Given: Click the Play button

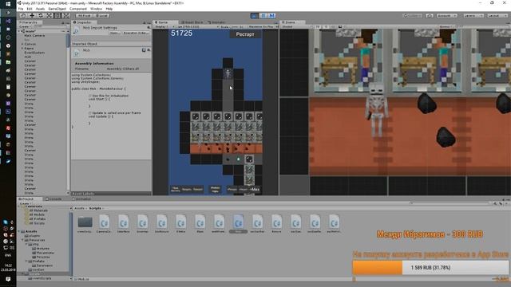Looking at the screenshot, I should 255,16.
